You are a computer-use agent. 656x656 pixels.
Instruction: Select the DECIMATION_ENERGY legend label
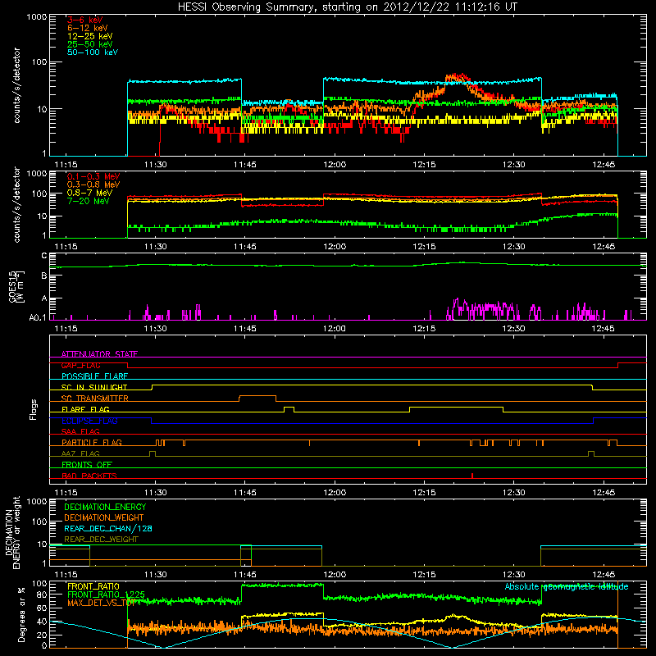pos(105,507)
